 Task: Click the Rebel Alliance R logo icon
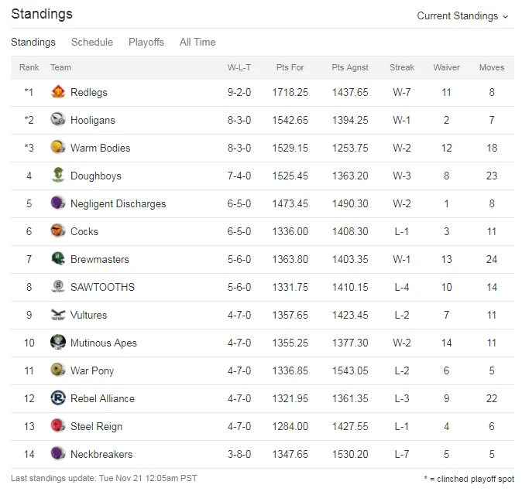tap(58, 398)
